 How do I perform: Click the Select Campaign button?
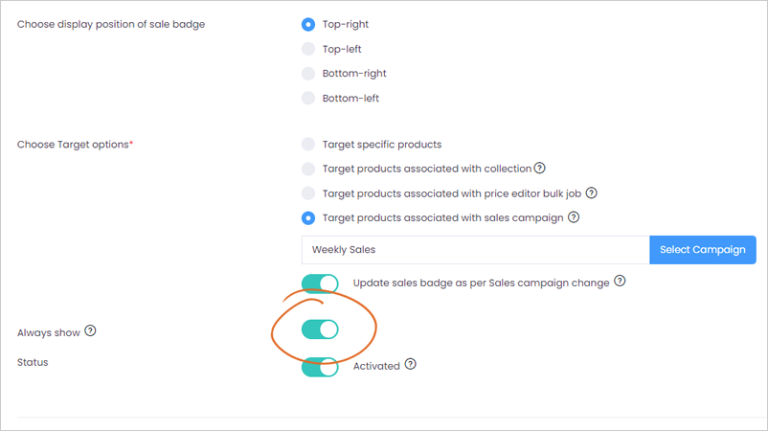coord(702,250)
